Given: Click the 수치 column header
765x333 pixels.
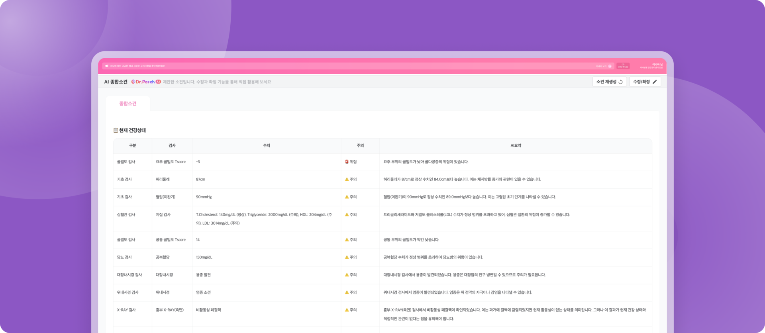Looking at the screenshot, I should tap(267, 146).
